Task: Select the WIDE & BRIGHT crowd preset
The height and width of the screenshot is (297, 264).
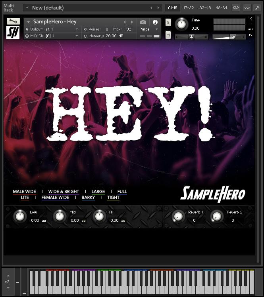Action: (x=64, y=192)
